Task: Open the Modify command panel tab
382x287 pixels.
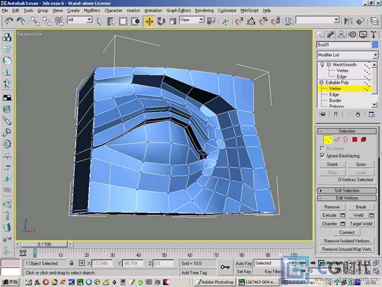Action: 331,35
